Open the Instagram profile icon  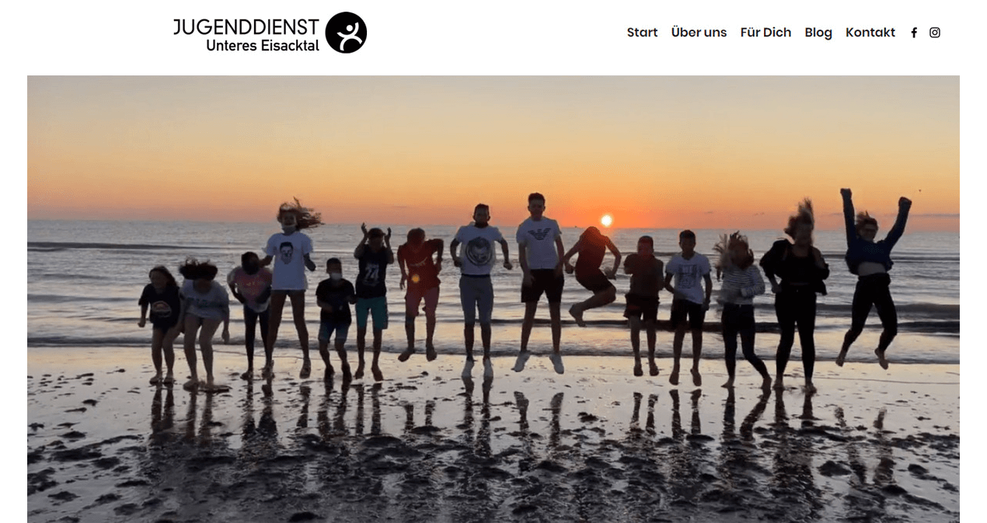[x=935, y=33]
